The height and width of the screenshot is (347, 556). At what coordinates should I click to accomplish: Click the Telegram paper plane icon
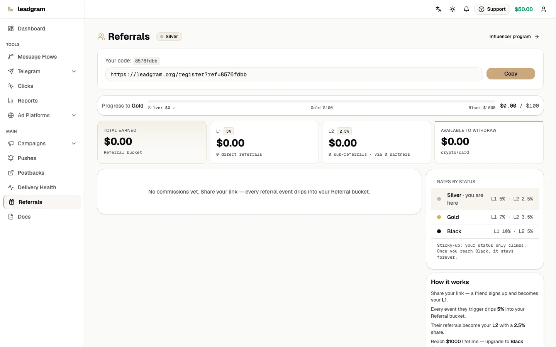click(x=11, y=71)
